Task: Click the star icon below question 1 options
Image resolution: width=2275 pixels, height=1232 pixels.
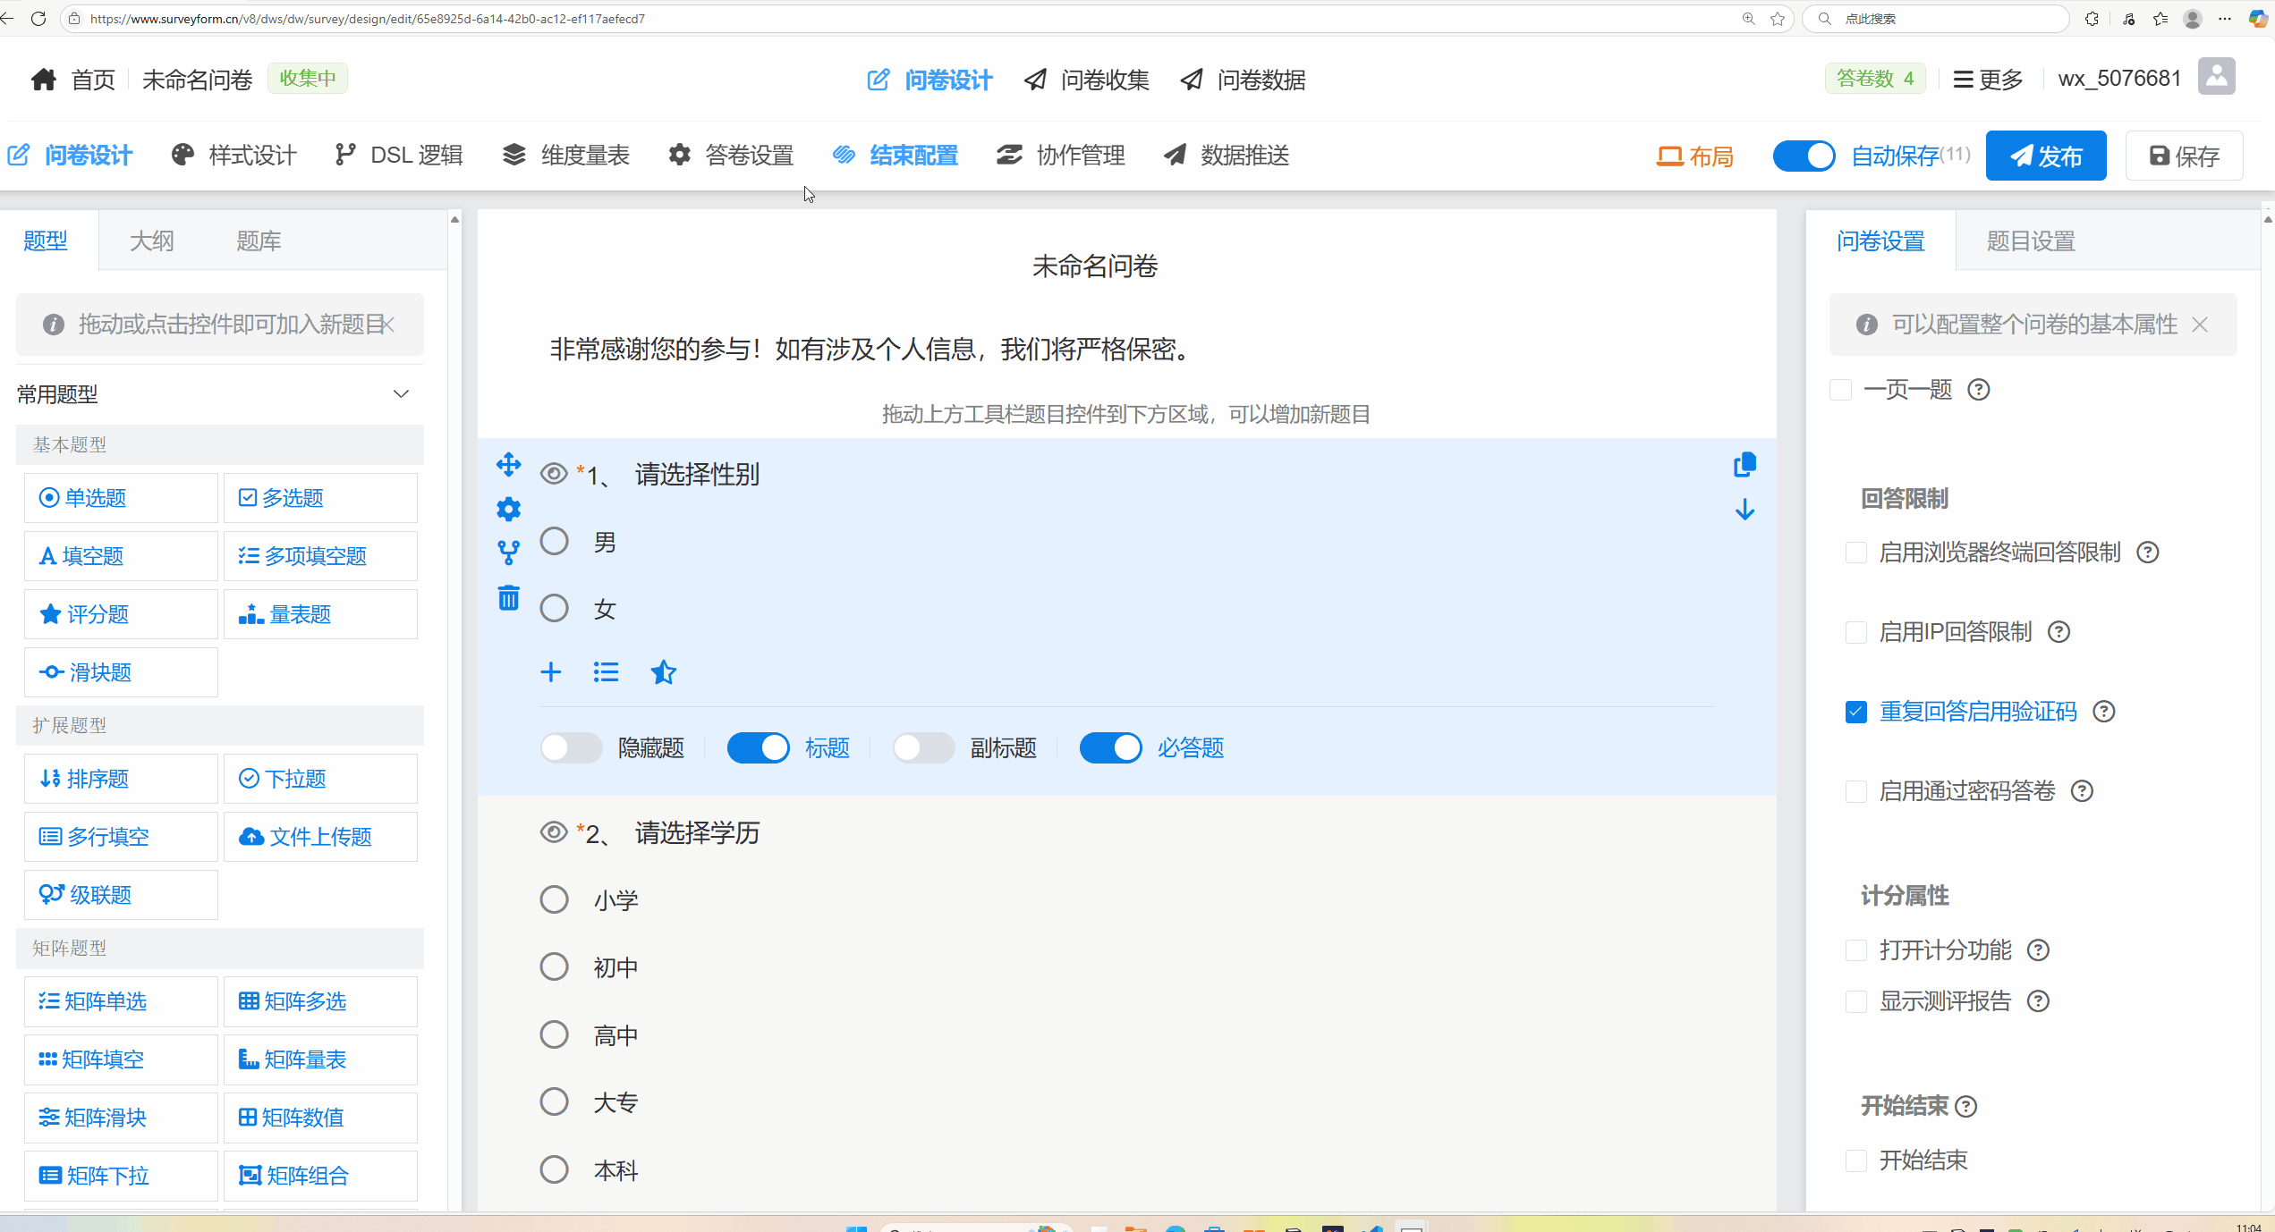Action: coord(663,672)
